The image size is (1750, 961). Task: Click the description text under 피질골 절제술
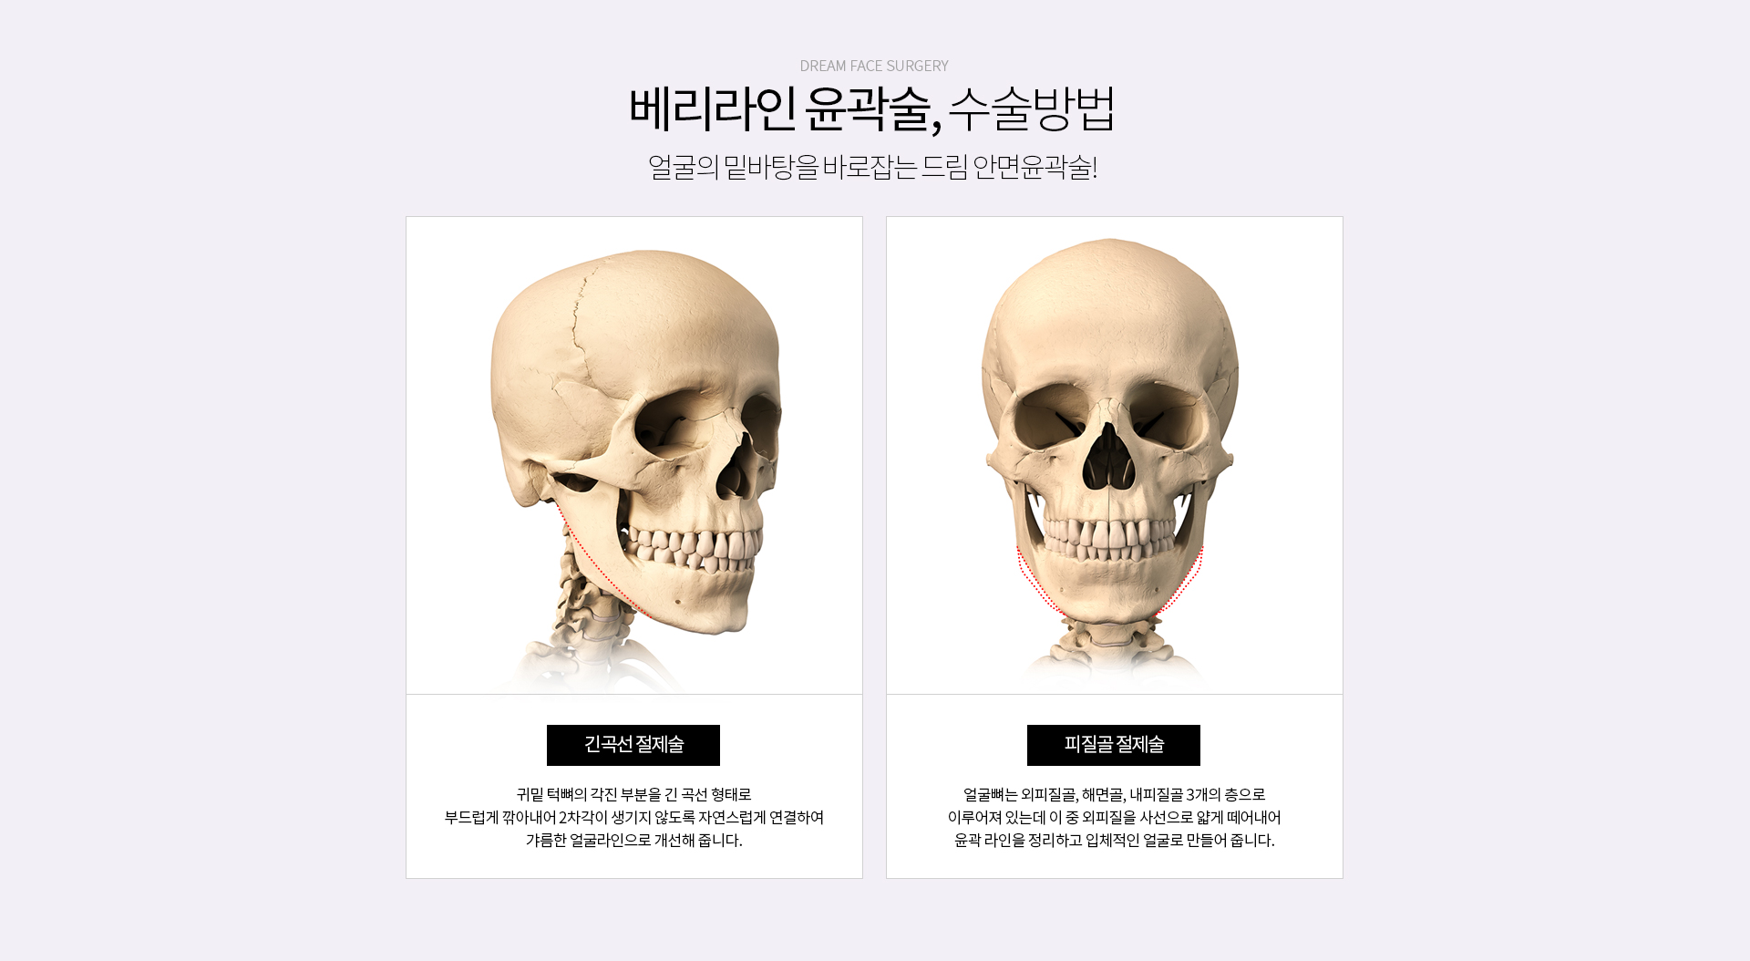(1114, 818)
